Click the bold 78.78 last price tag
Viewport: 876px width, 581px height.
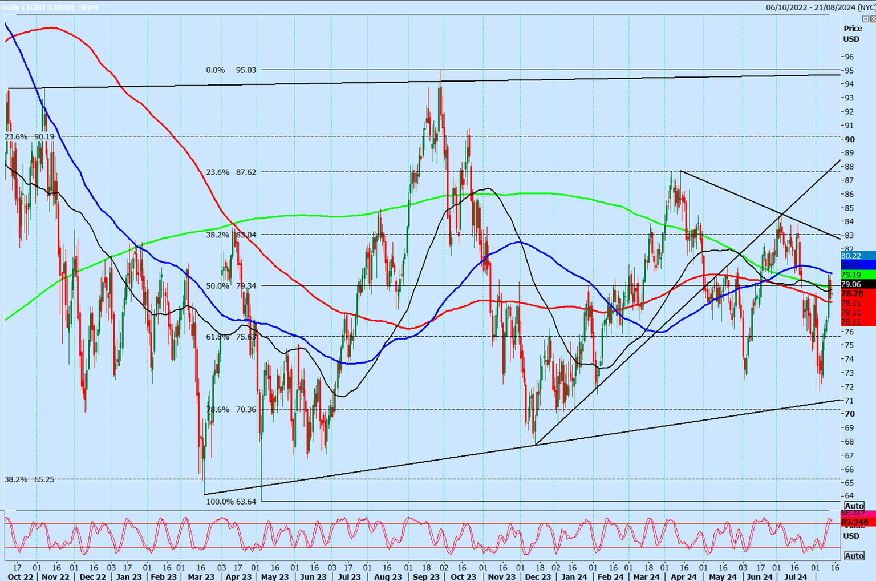[x=858, y=293]
